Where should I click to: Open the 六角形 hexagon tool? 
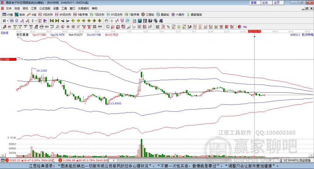pyautogui.click(x=178, y=15)
